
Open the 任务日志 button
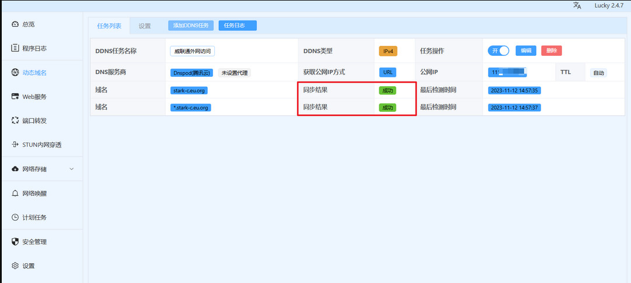238,25
